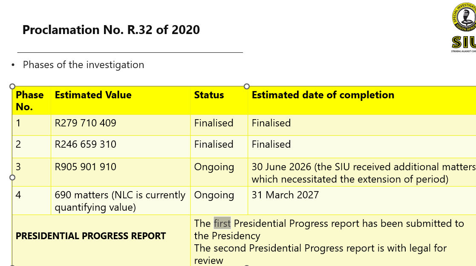Select the 'Estimated Value' header cell

click(x=93, y=95)
